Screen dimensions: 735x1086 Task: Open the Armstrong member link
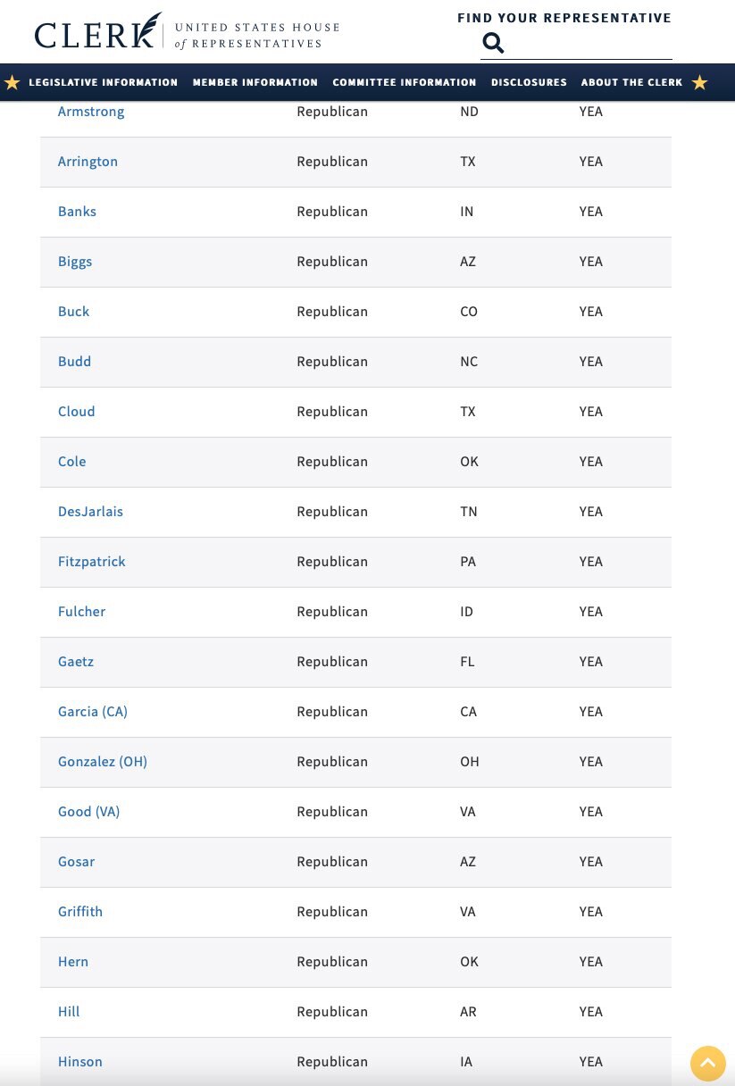pos(91,112)
